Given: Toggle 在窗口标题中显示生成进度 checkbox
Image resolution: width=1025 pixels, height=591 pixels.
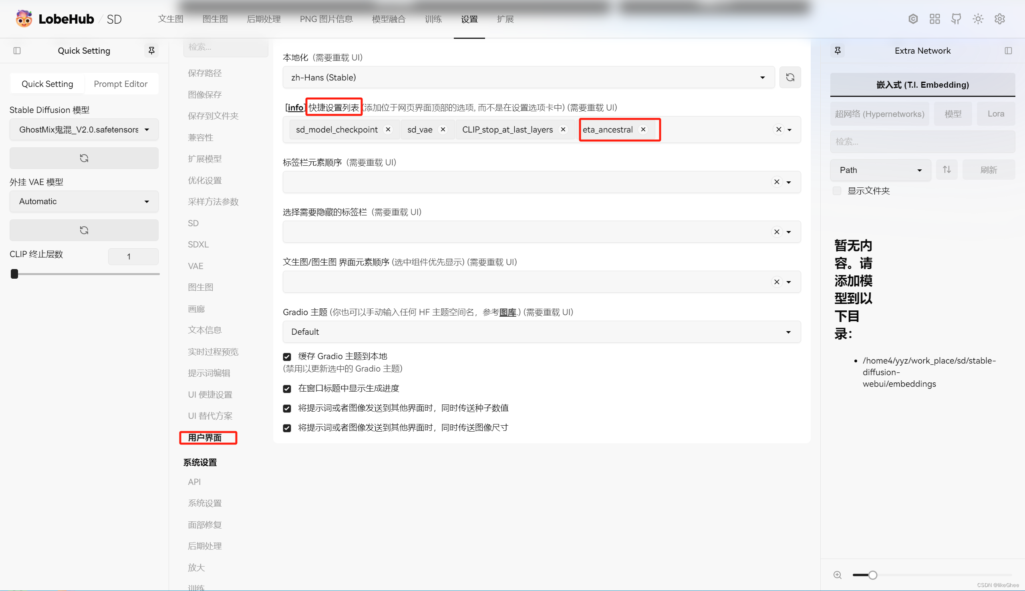Looking at the screenshot, I should click(287, 388).
